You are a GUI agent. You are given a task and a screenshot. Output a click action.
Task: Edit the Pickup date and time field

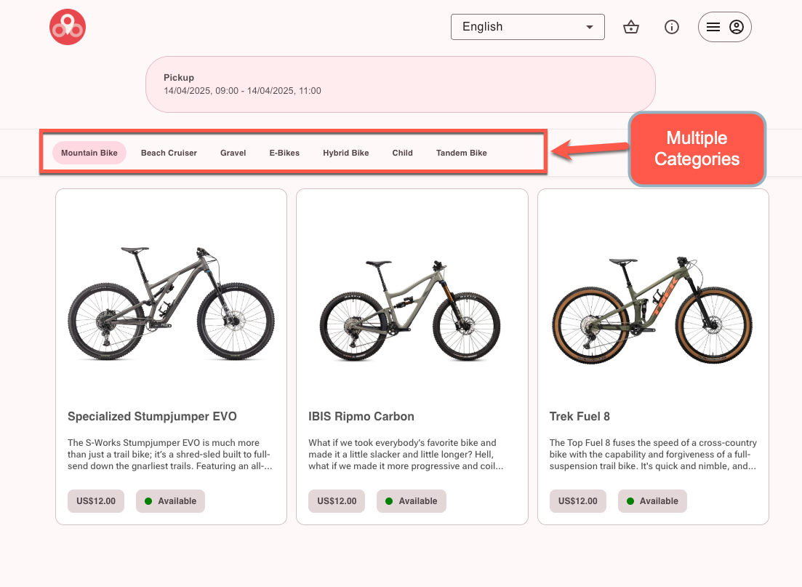pos(401,84)
